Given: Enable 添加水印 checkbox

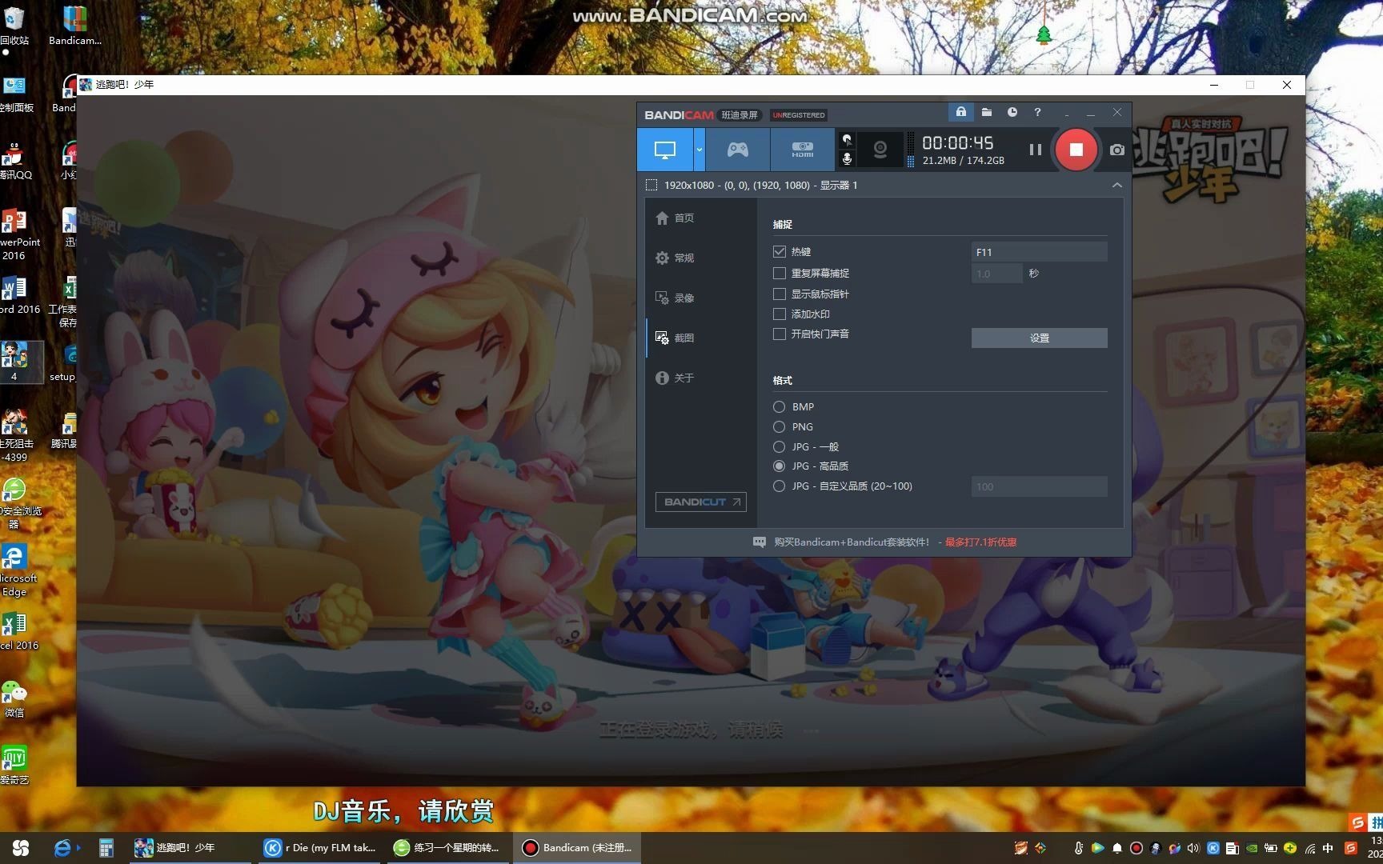Looking at the screenshot, I should [x=779, y=314].
